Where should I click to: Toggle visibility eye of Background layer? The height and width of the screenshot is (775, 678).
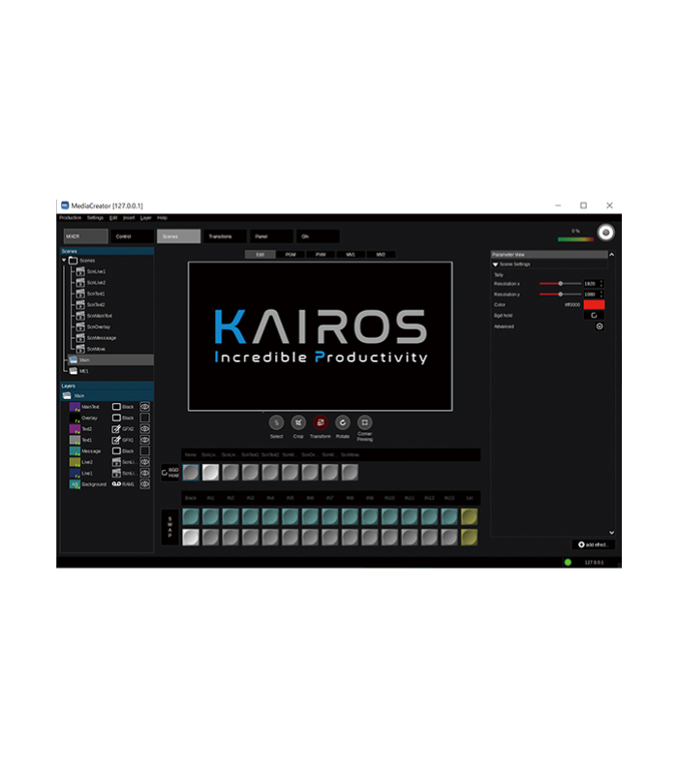coord(144,483)
